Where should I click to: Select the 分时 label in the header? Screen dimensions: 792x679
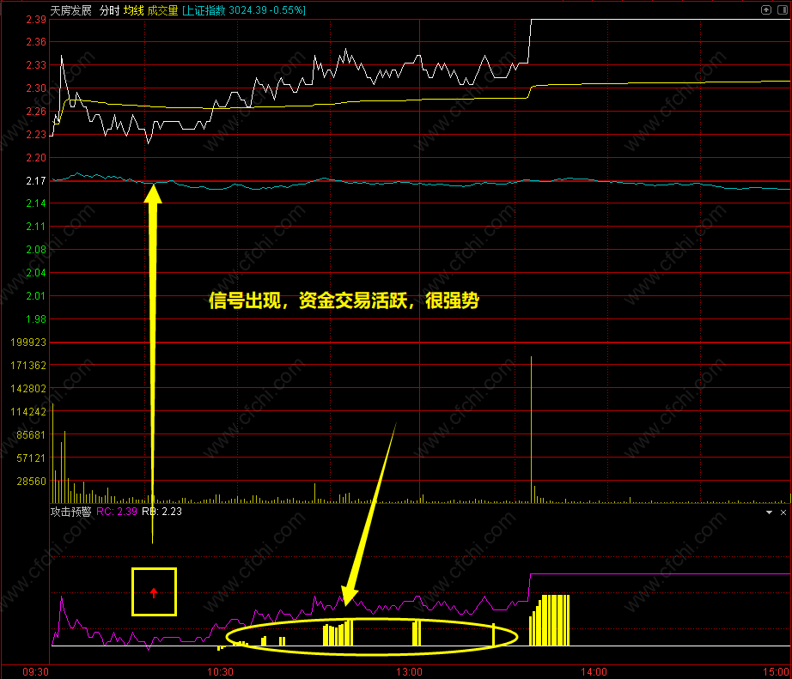point(110,10)
